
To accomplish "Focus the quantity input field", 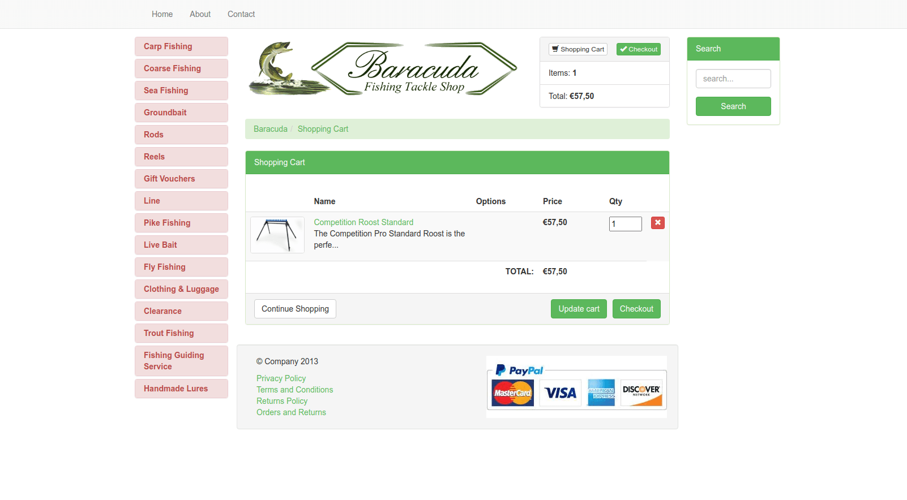I will [625, 224].
